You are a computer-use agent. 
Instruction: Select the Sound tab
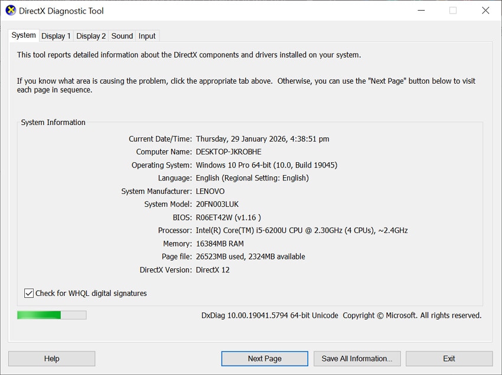(x=122, y=36)
